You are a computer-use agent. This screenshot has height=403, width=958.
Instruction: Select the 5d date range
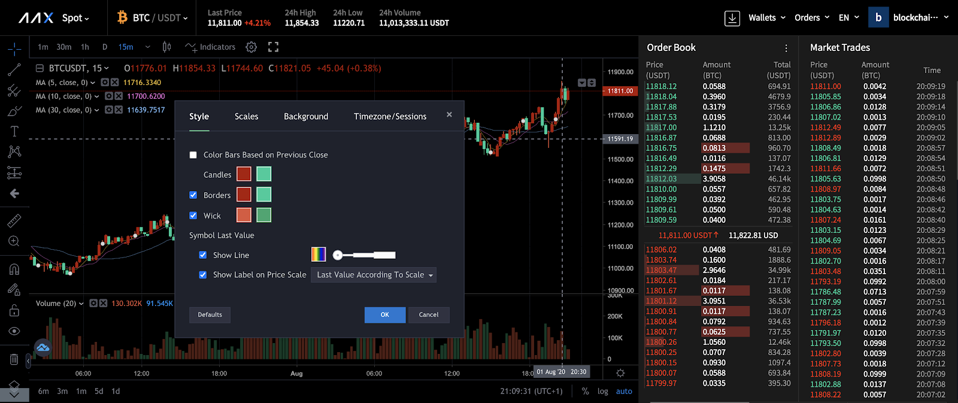pos(99,391)
